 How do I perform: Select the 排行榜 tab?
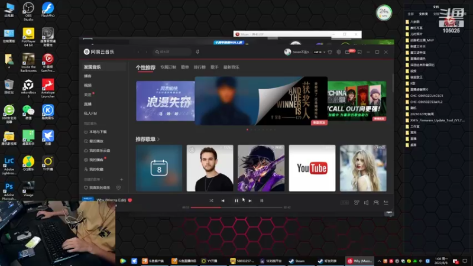point(199,67)
